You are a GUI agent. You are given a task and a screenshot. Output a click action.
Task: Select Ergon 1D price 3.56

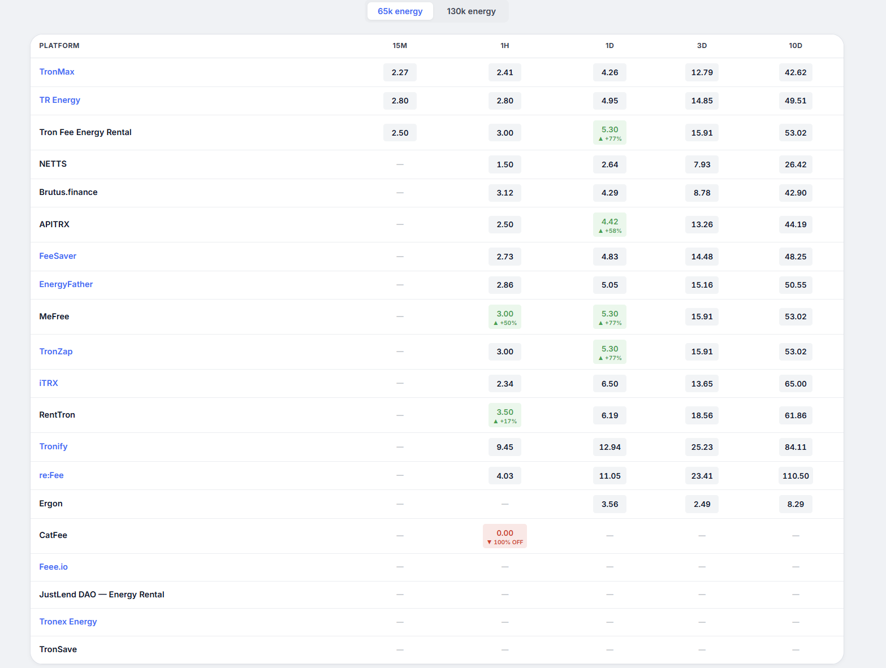[610, 504]
